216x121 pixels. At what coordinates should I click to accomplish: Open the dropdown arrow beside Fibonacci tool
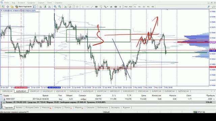coord(107,7)
